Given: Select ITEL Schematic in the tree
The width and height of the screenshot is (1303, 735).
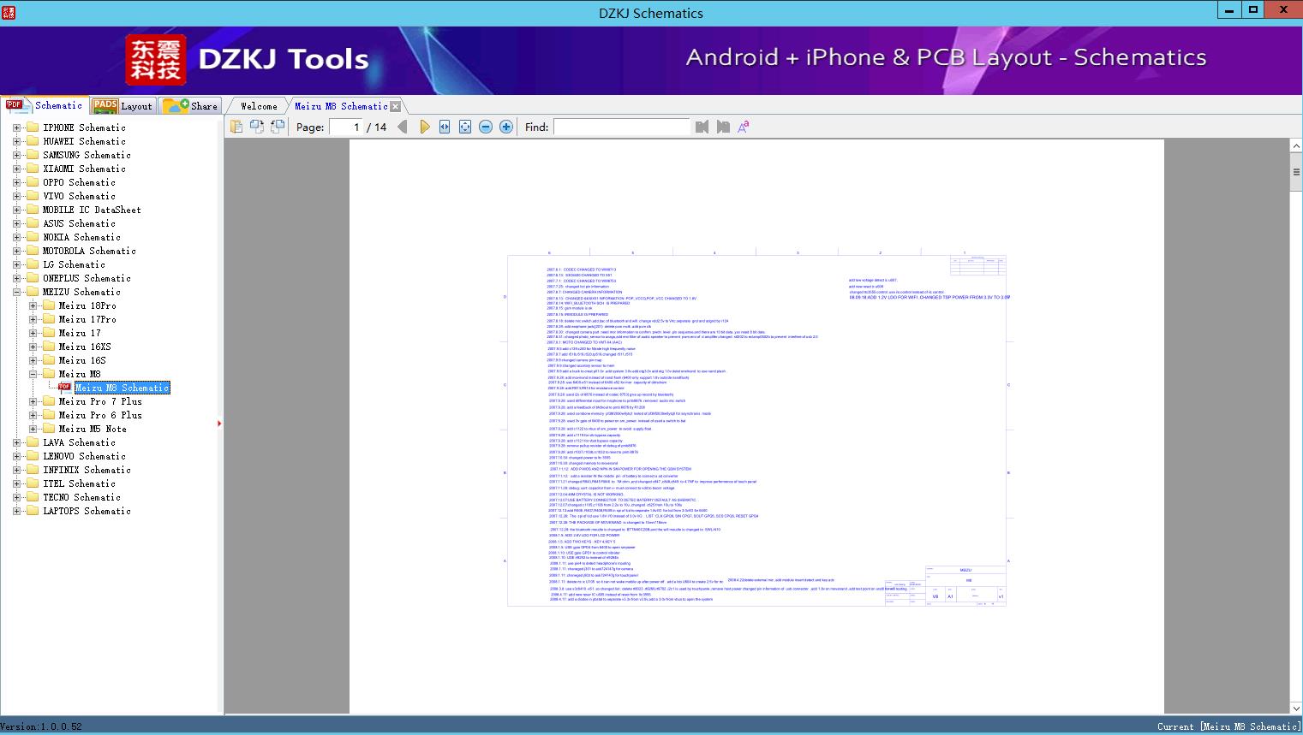Looking at the screenshot, I should click(79, 483).
